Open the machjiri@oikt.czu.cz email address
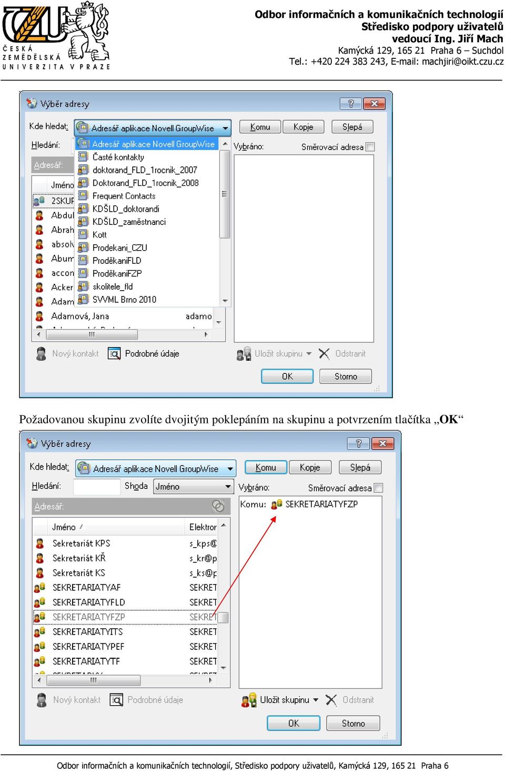The width and height of the screenshot is (505, 772). (x=463, y=62)
